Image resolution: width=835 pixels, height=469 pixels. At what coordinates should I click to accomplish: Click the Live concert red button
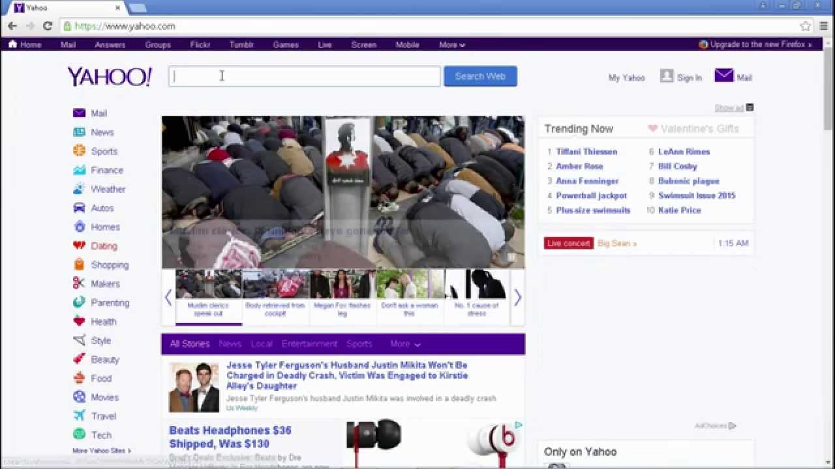pyautogui.click(x=569, y=243)
